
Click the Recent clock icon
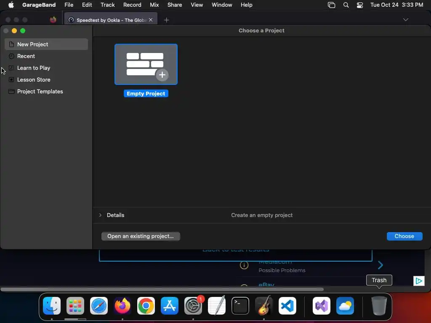pyautogui.click(x=11, y=56)
